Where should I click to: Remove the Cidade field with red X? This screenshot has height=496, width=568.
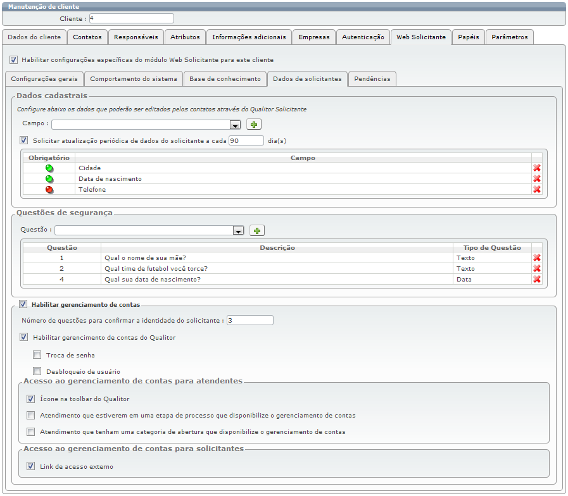coord(537,168)
